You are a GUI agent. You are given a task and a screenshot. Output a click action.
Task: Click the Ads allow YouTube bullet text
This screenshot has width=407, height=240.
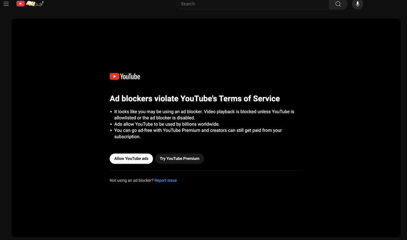167,124
